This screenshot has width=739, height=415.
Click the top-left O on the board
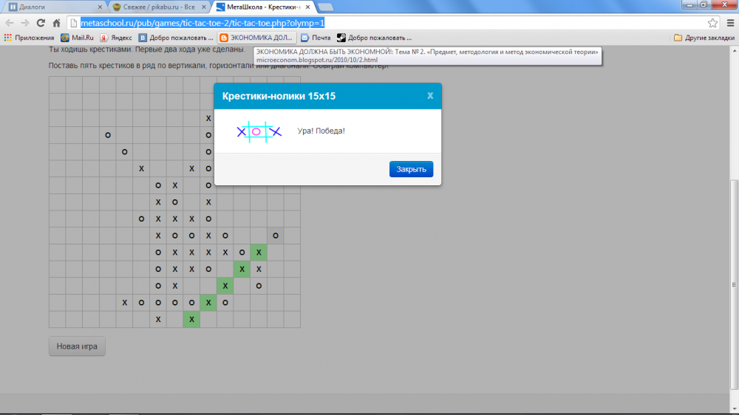click(108, 135)
